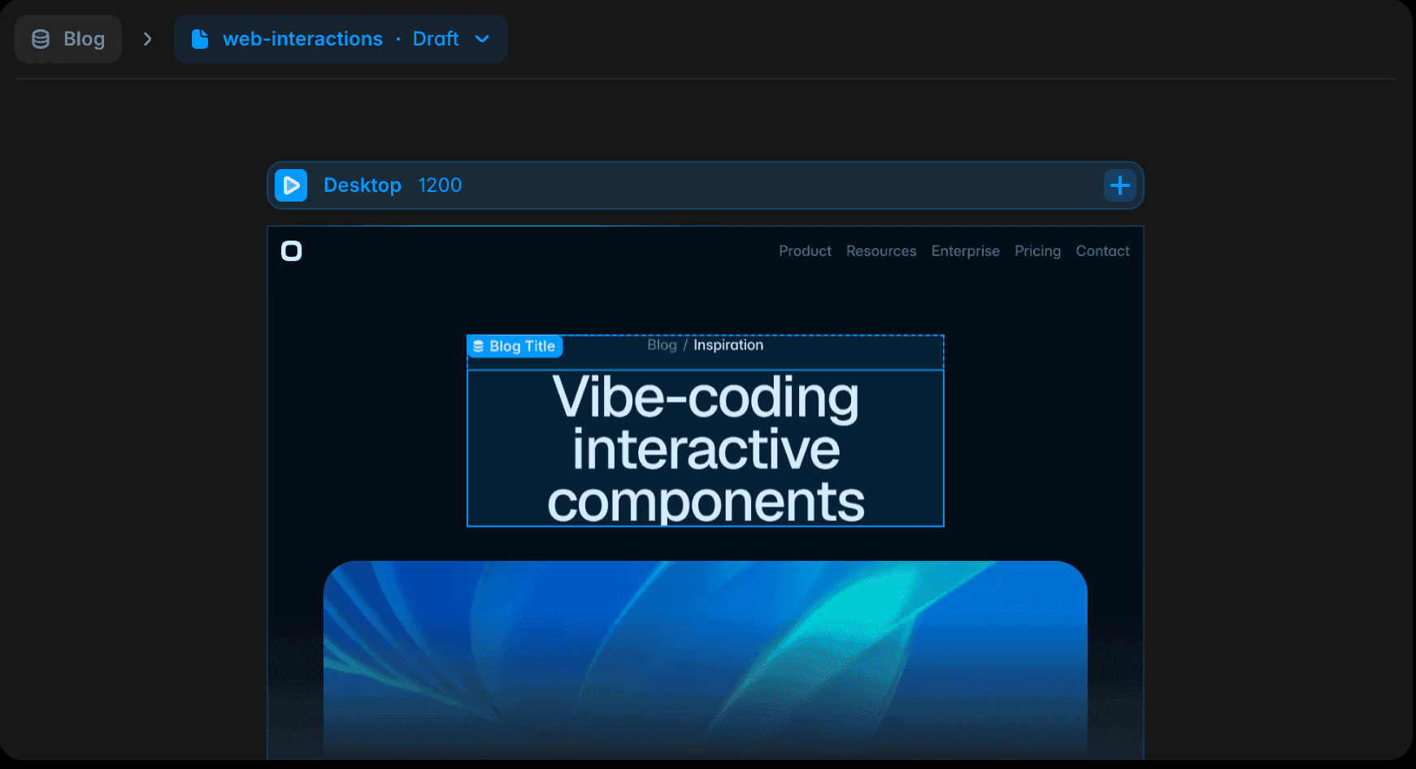The image size is (1416, 769).
Task: Open the Enterprise nav link
Action: 966,251
